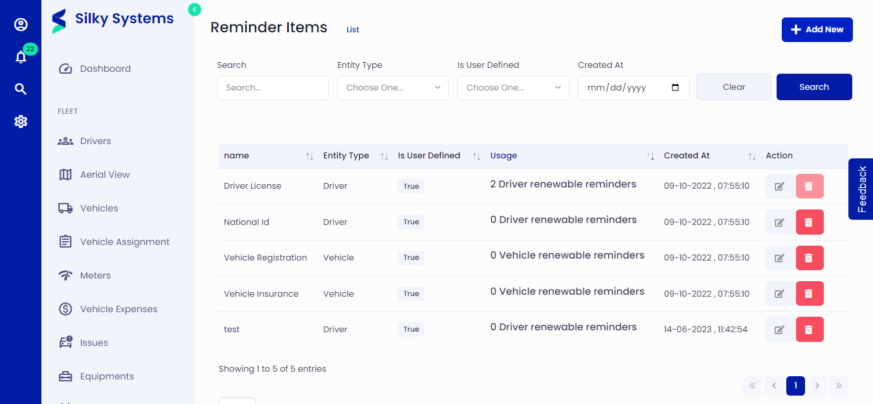This screenshot has height=404, width=873.
Task: Delete the test reminder item
Action: 810,329
